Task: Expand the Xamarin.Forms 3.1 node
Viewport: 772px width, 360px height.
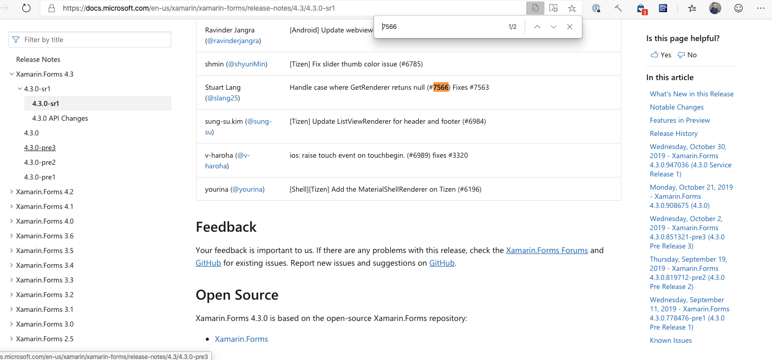Action: (x=12, y=309)
